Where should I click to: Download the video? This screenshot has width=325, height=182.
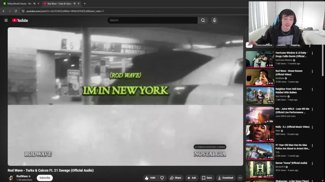[225, 178]
